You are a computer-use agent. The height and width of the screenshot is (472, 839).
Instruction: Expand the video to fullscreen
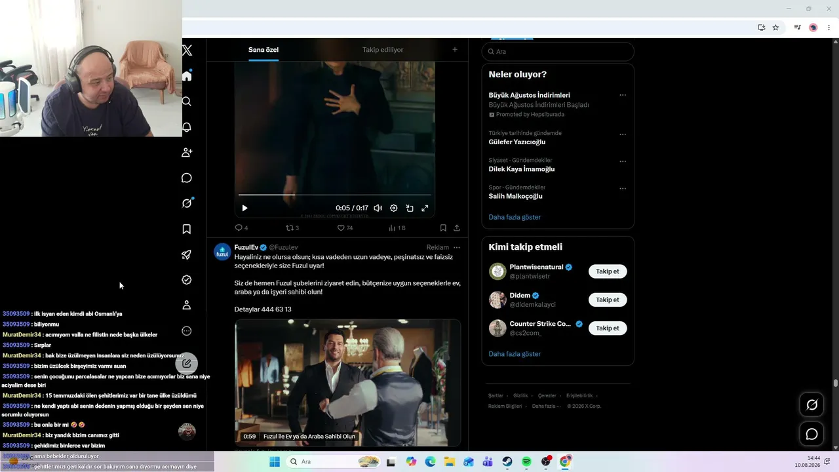[x=425, y=208]
